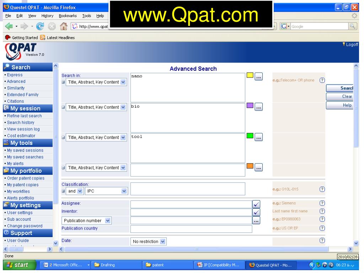Screen dimensions: 364x273
Task: Click the browser Forward arrow
Action: [x=24, y=26]
